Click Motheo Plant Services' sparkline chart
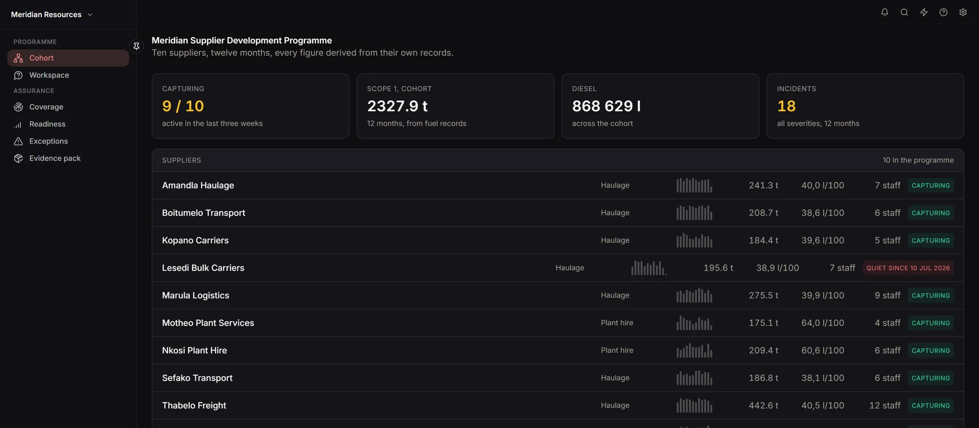Viewport: 979px width, 428px height. coord(694,323)
